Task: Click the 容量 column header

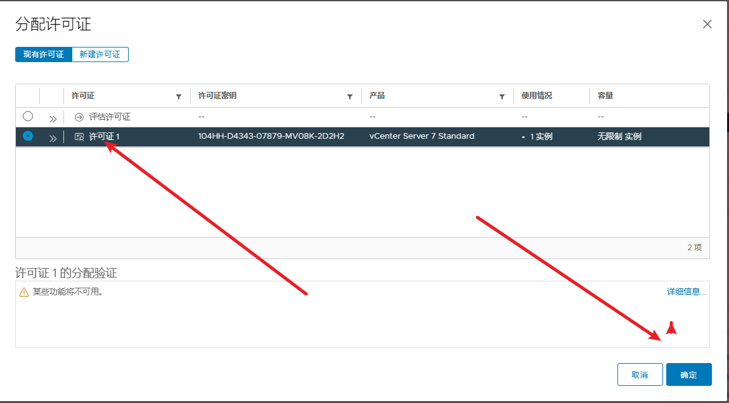Action: pos(605,96)
